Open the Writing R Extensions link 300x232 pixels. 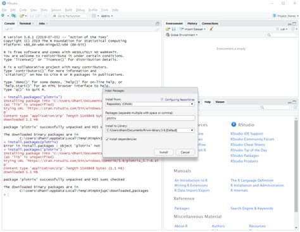pos(191,185)
